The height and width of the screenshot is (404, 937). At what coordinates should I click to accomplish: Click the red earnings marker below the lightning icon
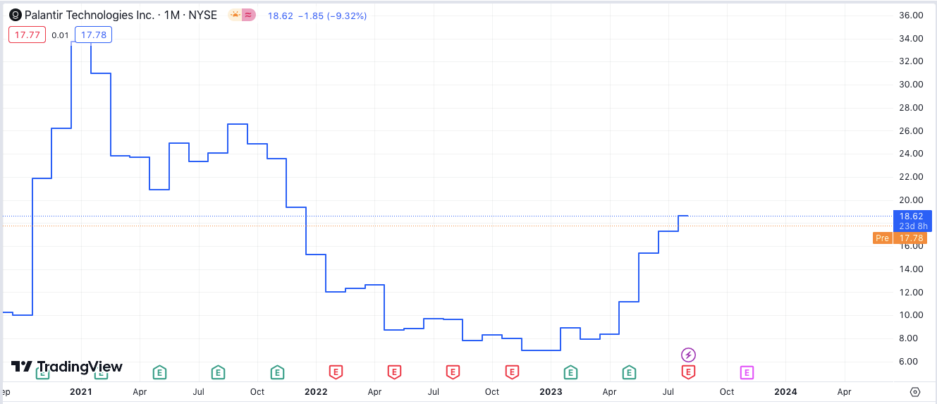click(689, 372)
